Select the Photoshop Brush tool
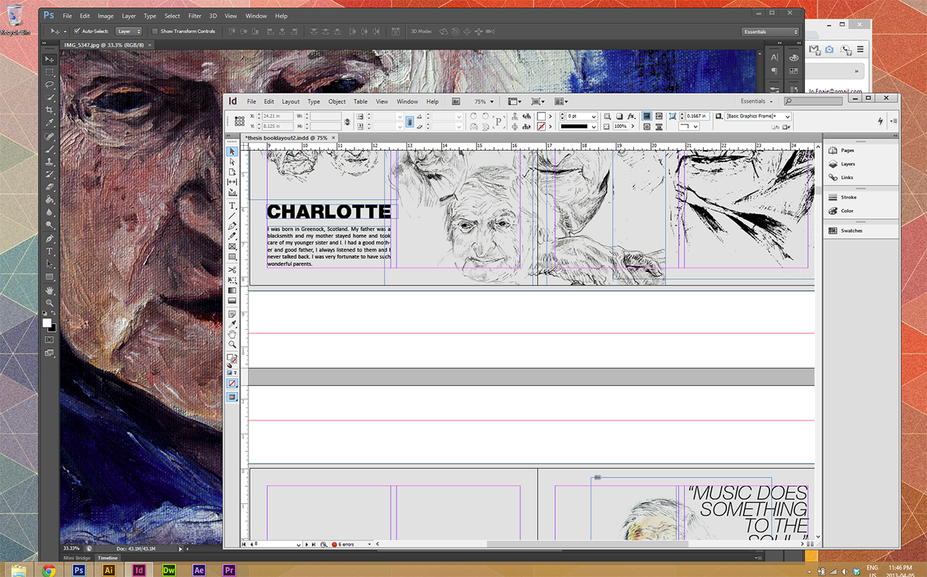The width and height of the screenshot is (927, 577). 49,149
